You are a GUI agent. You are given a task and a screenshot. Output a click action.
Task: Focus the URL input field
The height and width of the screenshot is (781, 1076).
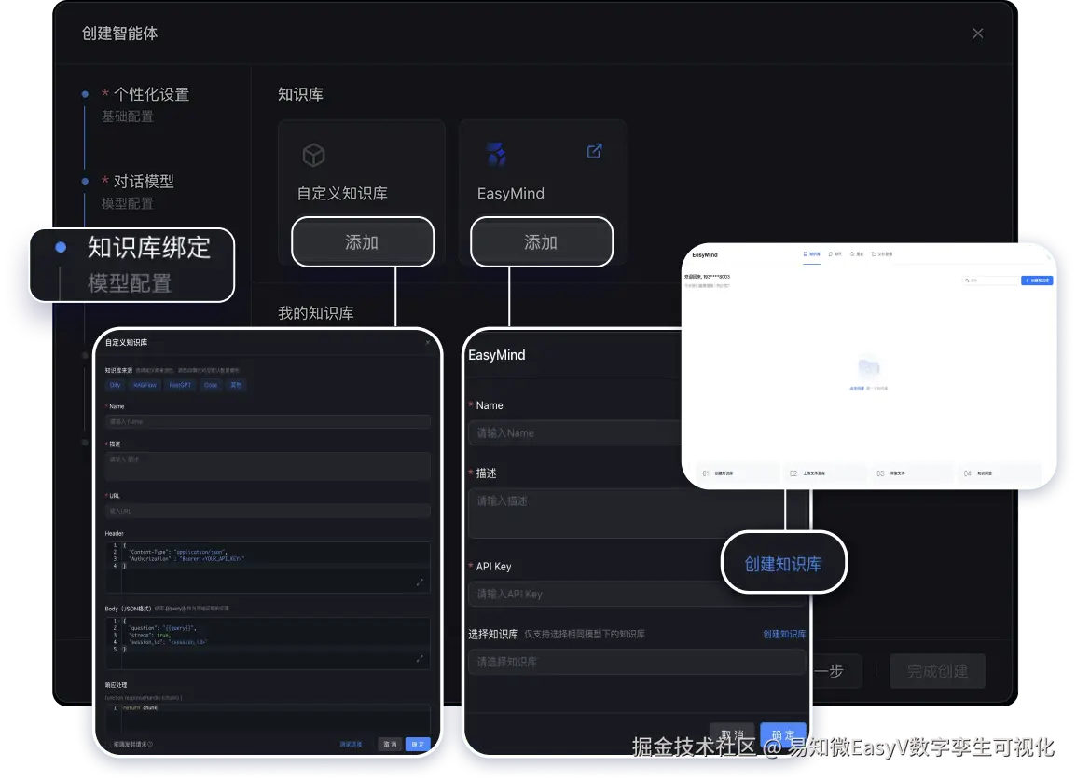pos(268,511)
